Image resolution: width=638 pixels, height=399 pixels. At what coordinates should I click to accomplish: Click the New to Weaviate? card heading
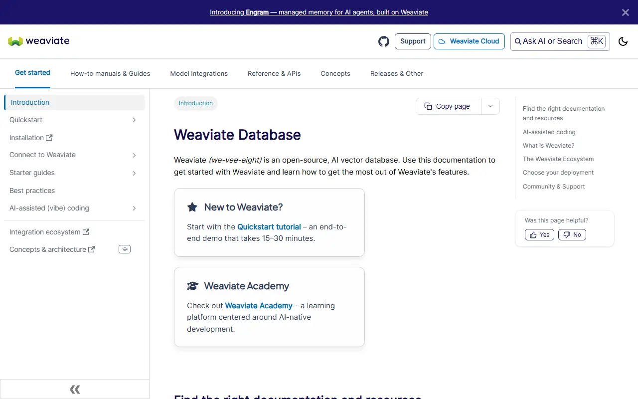(243, 207)
